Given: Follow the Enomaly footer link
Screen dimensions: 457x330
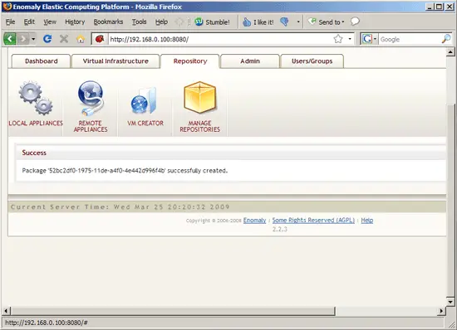Looking at the screenshot, I should coord(254,221).
